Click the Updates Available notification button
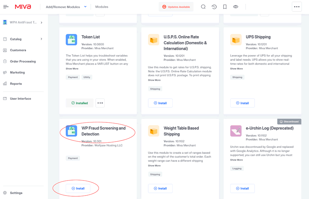The height and width of the screenshot is (199, 309). [x=176, y=7]
